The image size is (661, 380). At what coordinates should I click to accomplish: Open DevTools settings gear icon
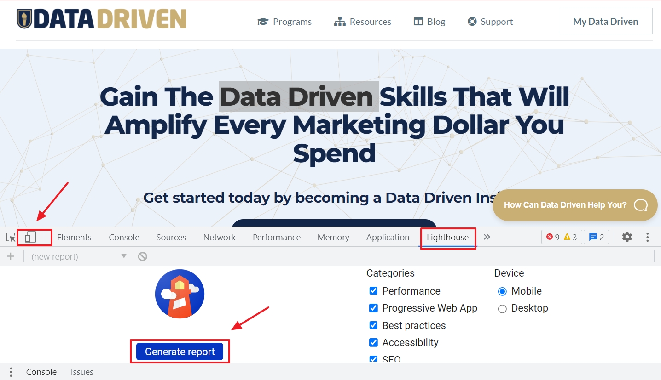[627, 237]
